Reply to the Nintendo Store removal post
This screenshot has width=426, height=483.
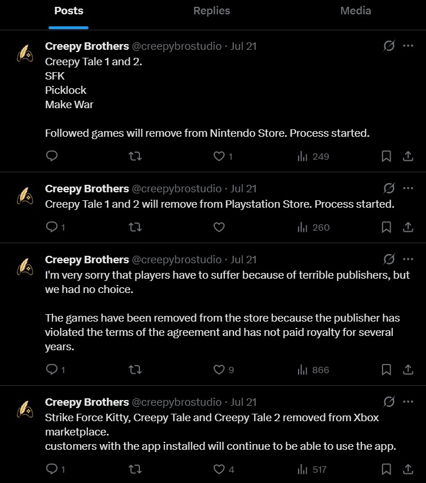point(51,156)
